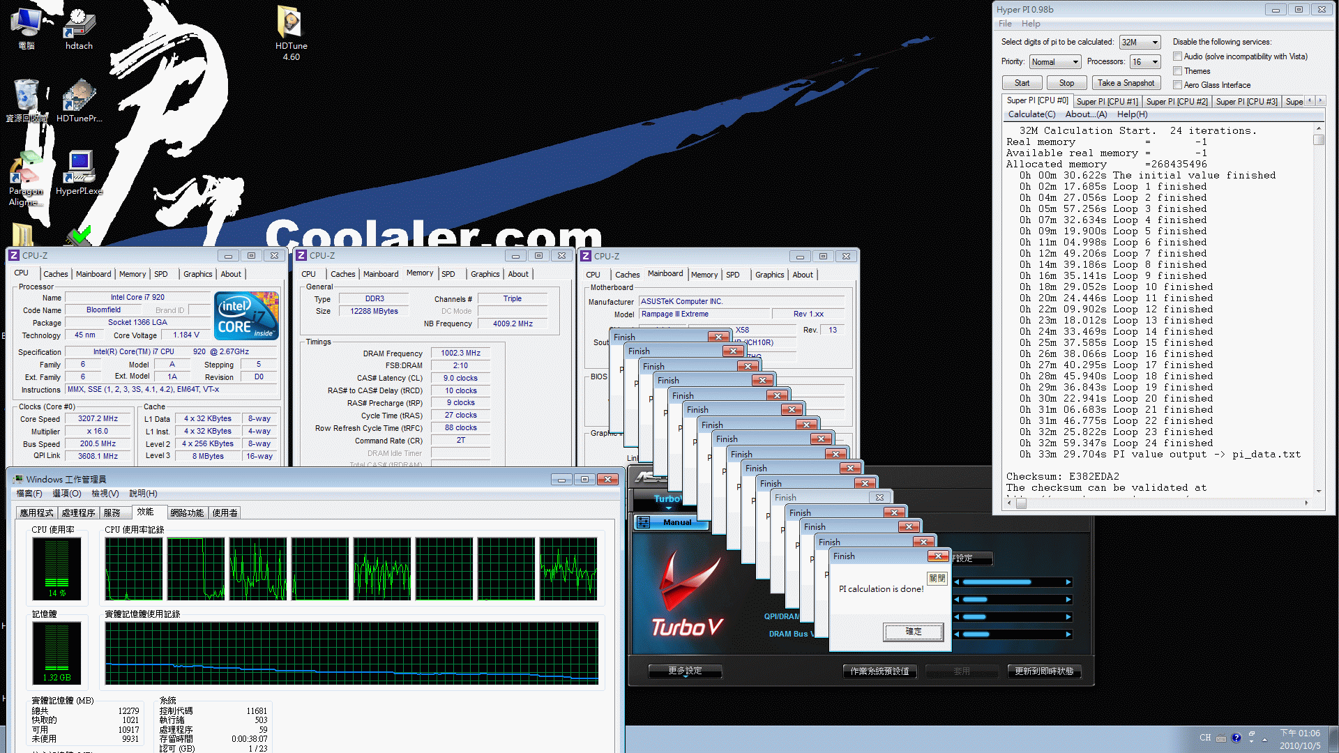Click the blue help icon in the language bar
This screenshot has width=1339, height=753.
click(1236, 738)
